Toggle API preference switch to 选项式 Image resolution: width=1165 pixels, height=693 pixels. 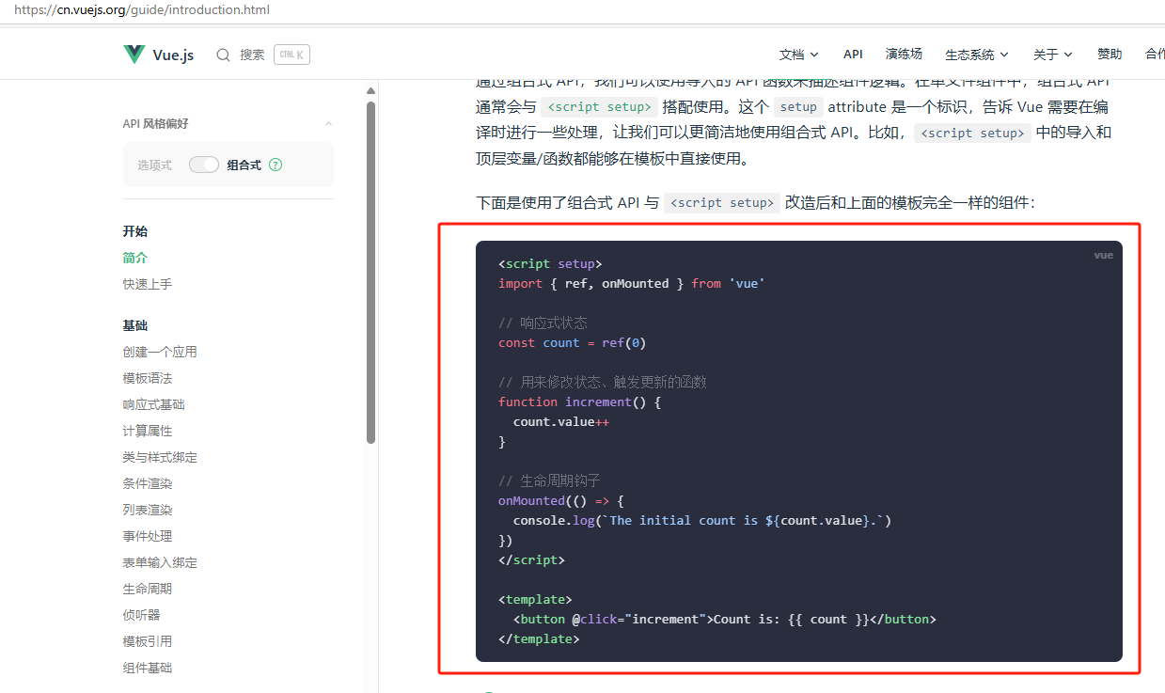[204, 164]
